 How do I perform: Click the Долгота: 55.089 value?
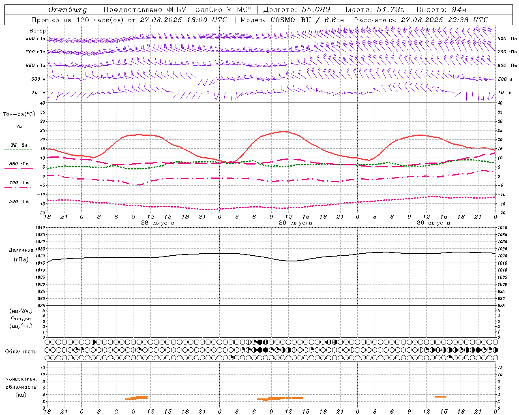click(297, 10)
